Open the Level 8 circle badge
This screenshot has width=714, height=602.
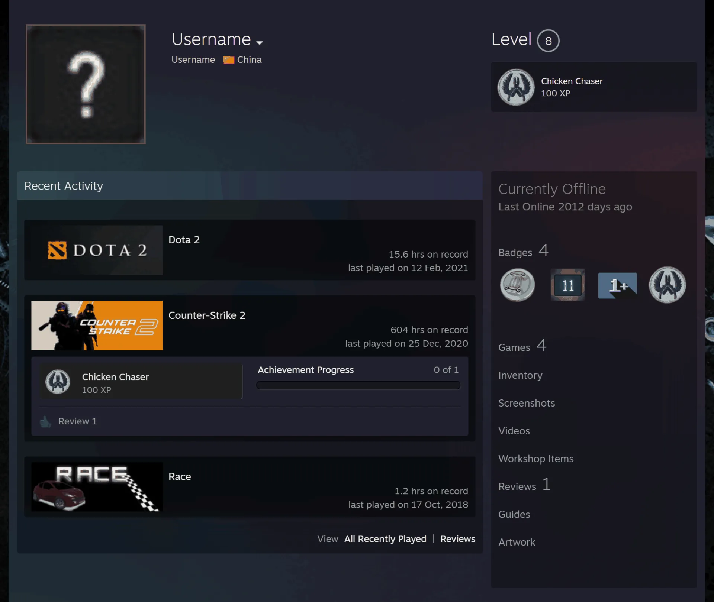pos(548,41)
